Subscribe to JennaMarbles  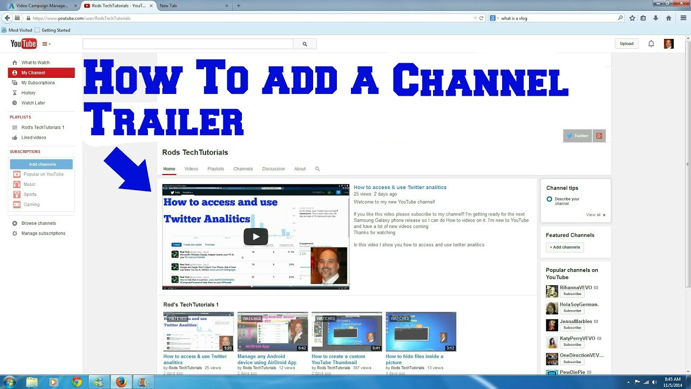click(572, 327)
